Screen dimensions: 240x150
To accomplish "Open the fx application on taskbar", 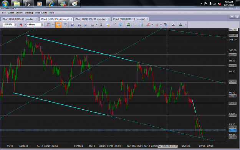I will pyautogui.click(x=28, y=4).
